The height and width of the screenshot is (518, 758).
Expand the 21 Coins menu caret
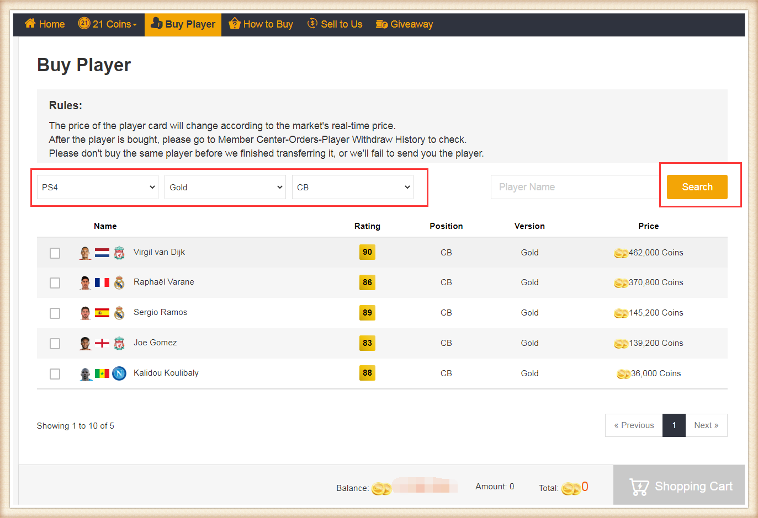coord(135,25)
